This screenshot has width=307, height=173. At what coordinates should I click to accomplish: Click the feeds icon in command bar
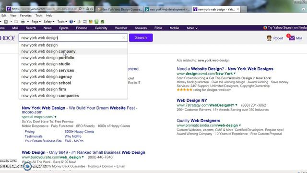tap(6, 22)
